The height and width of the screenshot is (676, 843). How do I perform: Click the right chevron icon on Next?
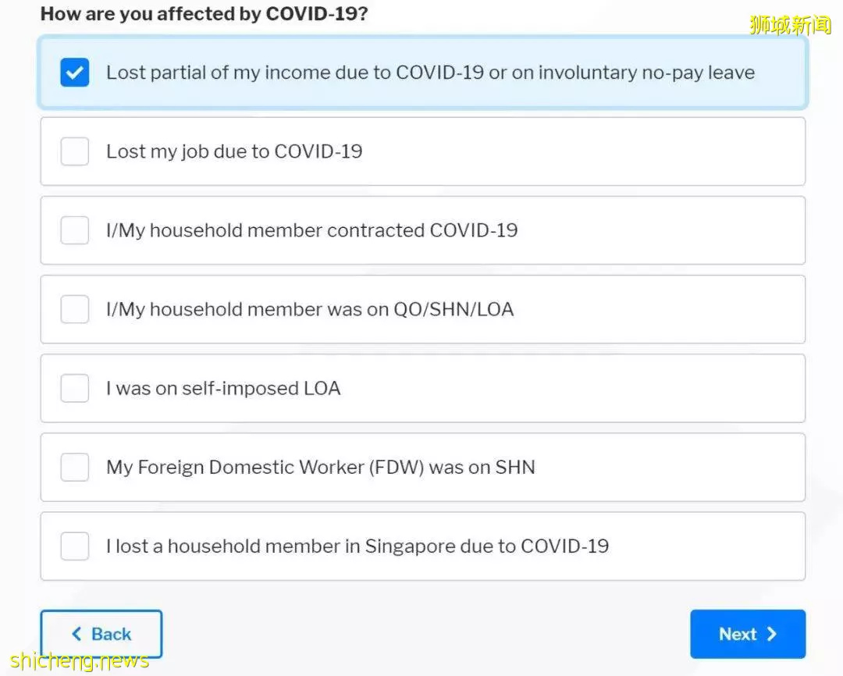pyautogui.click(x=771, y=634)
